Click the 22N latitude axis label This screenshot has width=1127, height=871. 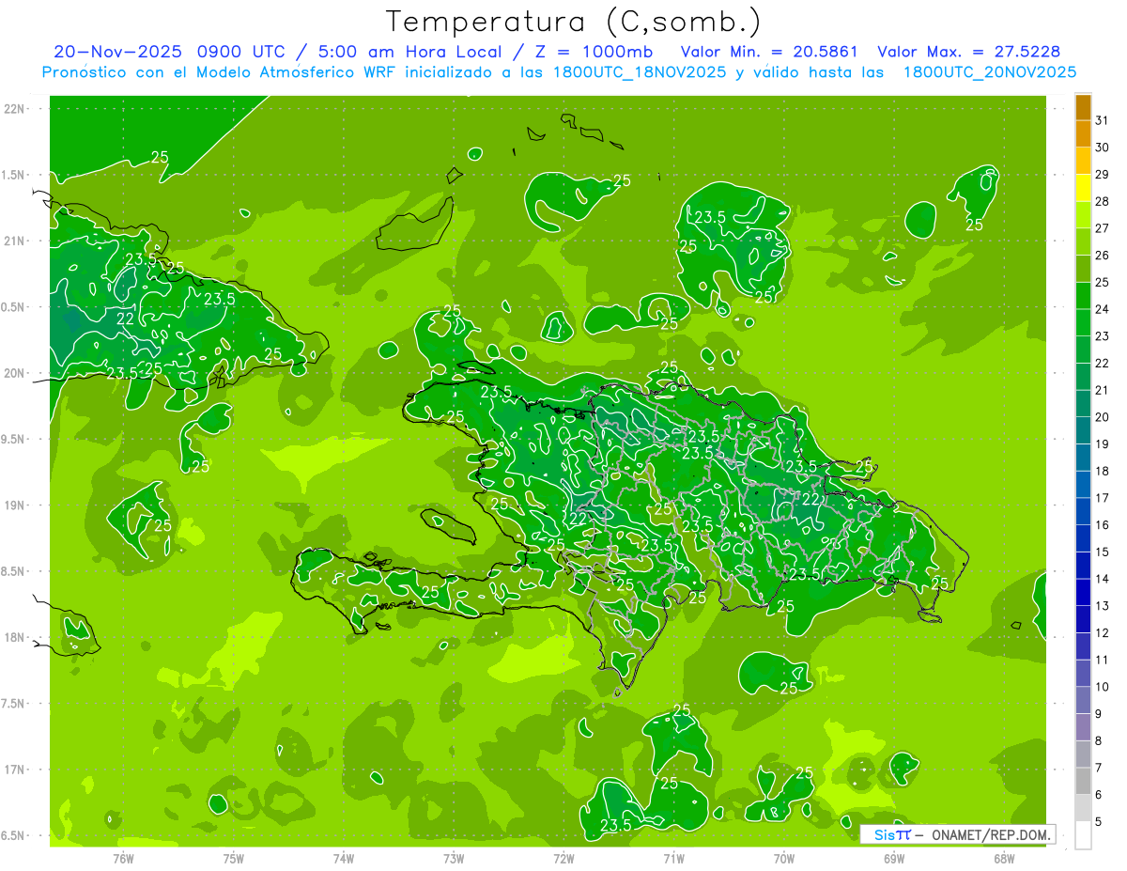(x=15, y=109)
